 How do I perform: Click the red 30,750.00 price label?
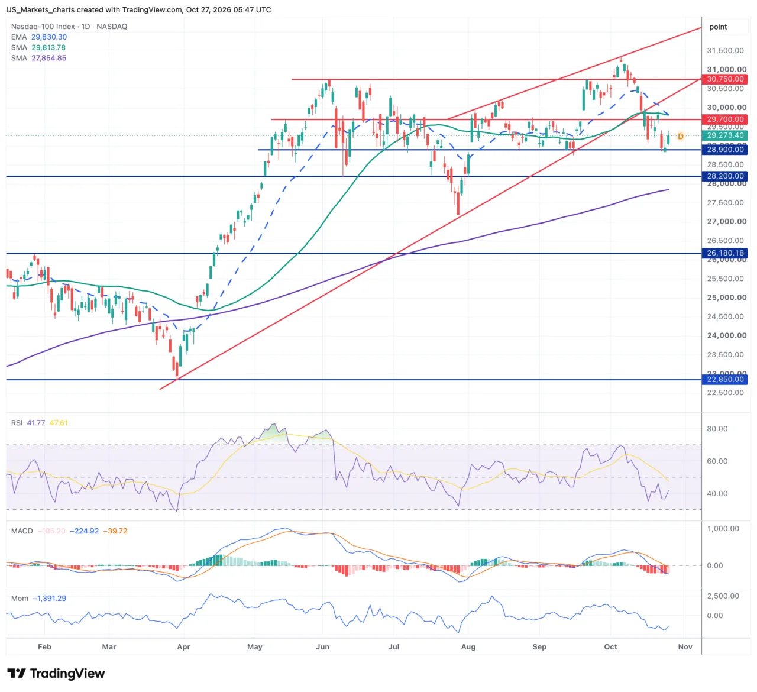(725, 79)
